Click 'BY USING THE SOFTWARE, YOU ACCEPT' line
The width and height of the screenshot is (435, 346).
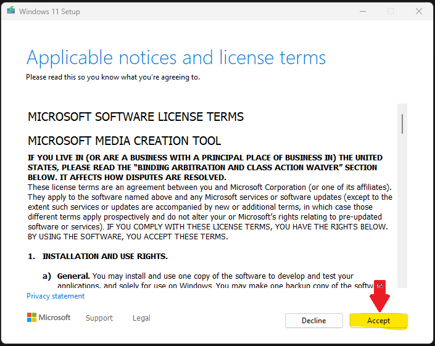point(128,237)
